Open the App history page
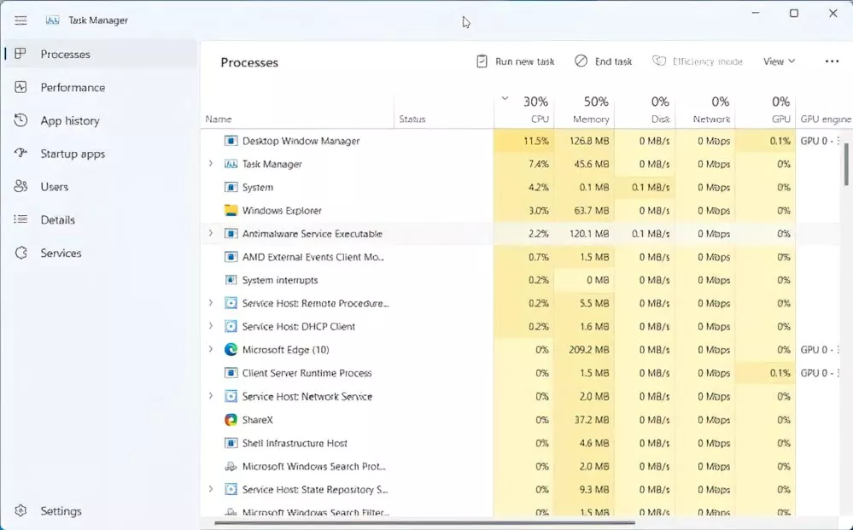 (x=70, y=120)
